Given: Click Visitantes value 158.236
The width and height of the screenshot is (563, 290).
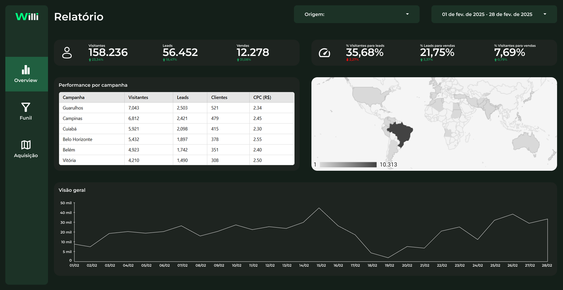Looking at the screenshot, I should click(108, 52).
